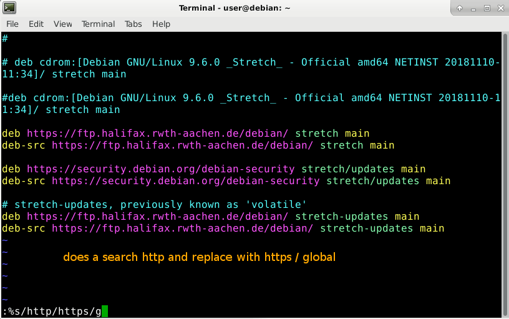Click the lone '#' on the first line
This screenshot has height=319, width=509.
[x=5, y=38]
